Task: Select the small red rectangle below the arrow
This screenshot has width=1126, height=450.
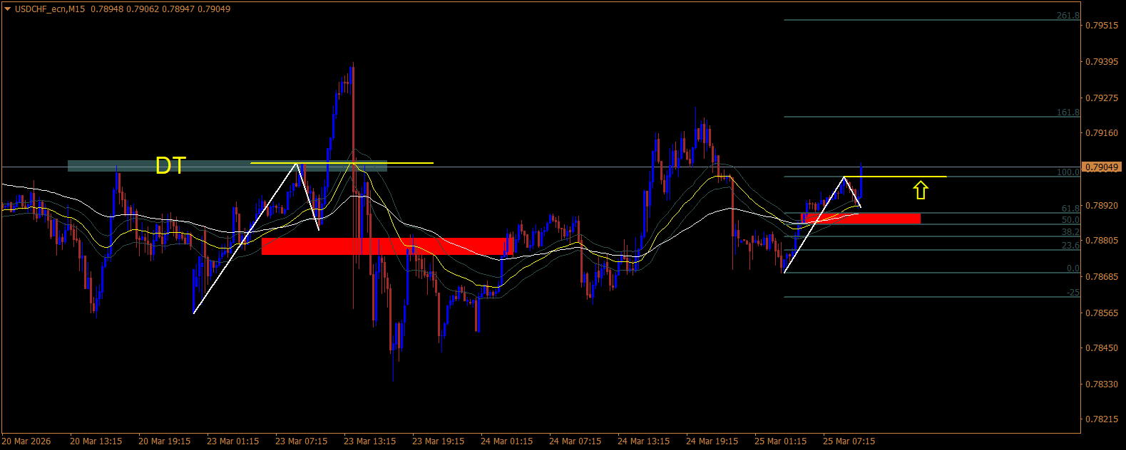Action: click(861, 218)
